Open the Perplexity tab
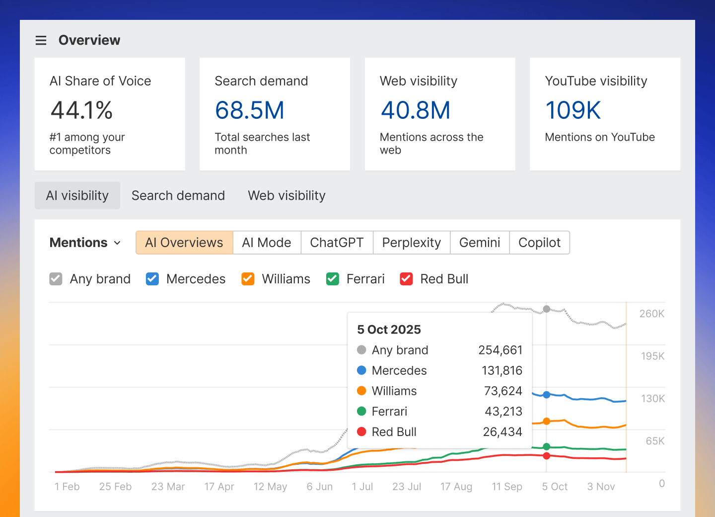 tap(411, 243)
